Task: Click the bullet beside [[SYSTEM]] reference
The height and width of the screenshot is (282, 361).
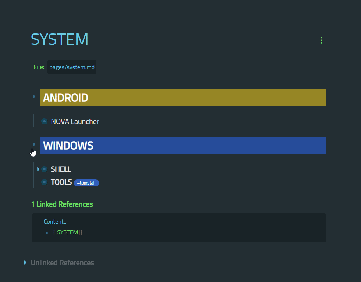Action: point(47,233)
